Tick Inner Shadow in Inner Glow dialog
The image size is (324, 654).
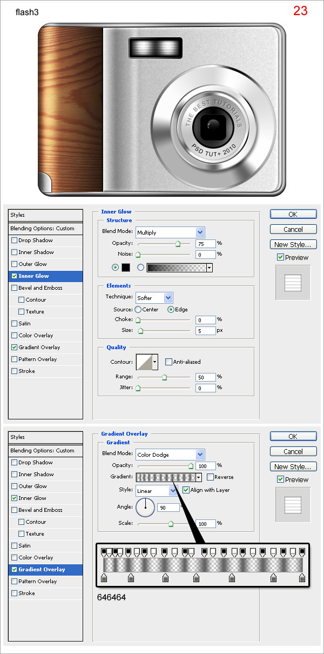(14, 252)
